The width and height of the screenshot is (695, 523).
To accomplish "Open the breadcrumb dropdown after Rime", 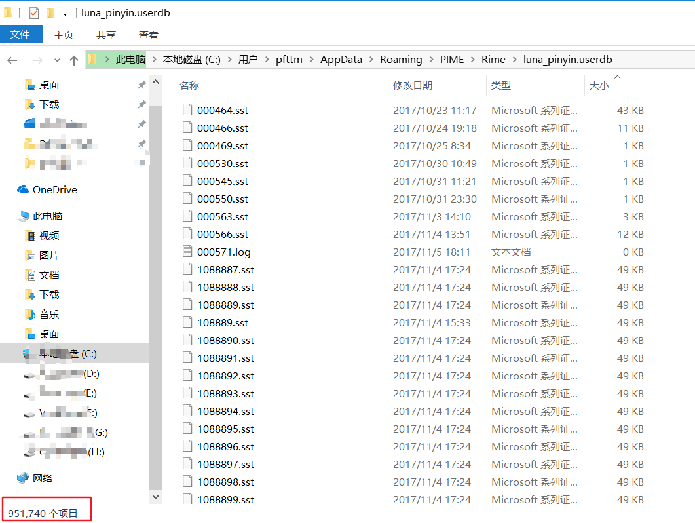I will 514,59.
